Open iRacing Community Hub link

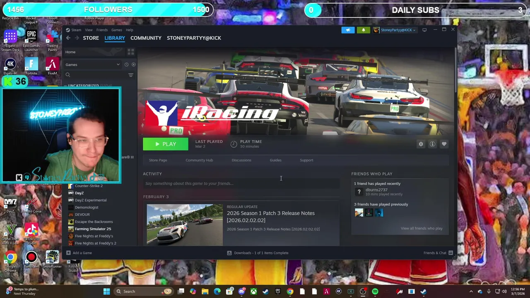[199, 160]
